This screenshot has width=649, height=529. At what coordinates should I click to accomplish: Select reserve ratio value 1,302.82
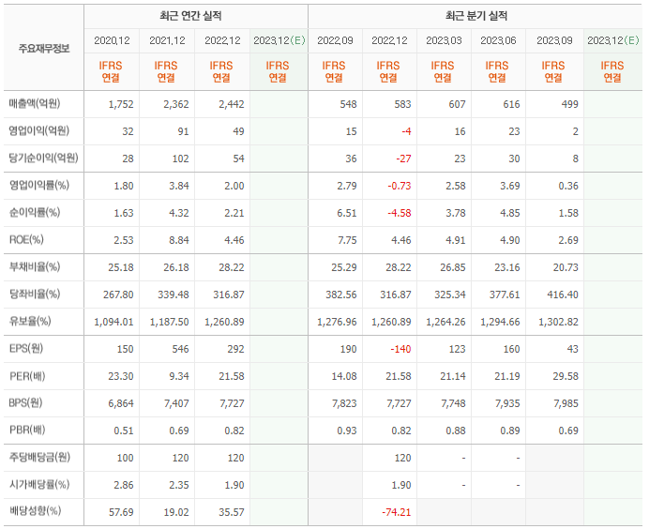coord(558,322)
